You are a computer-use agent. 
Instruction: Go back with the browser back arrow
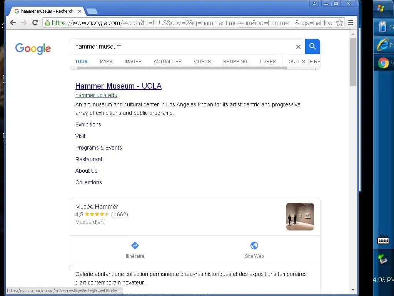point(13,23)
